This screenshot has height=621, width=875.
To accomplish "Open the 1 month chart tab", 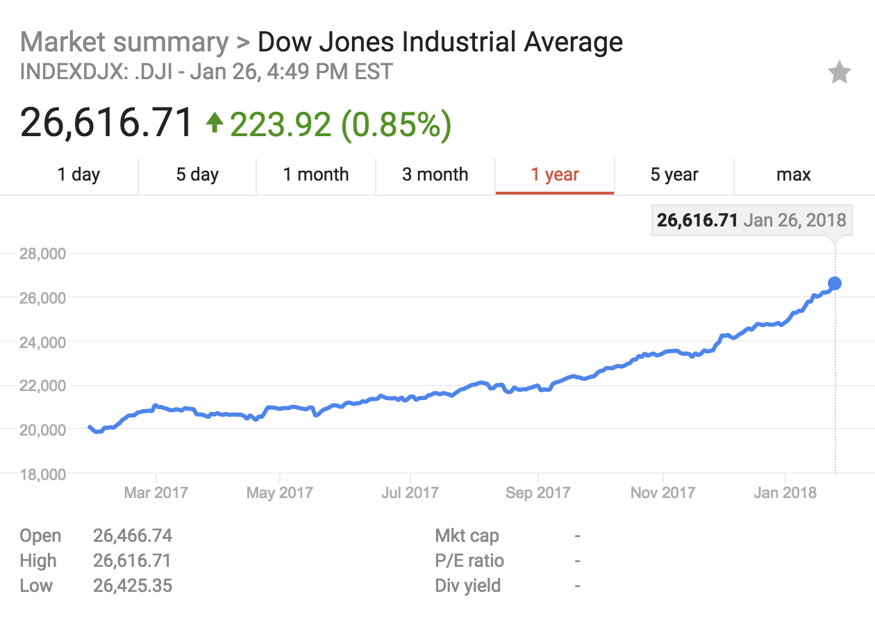I will coord(316,175).
